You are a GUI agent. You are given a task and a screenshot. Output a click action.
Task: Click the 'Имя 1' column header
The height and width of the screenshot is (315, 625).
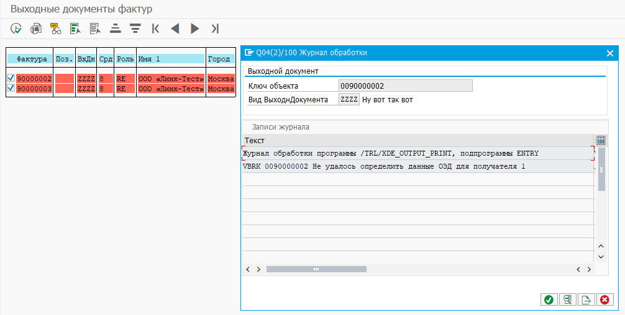[x=171, y=59]
